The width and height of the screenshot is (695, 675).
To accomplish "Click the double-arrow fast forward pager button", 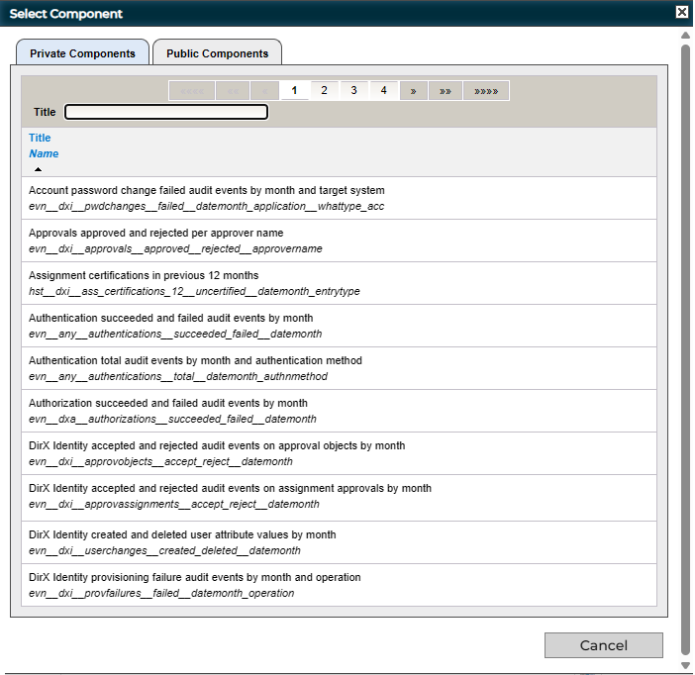I will 445,91.
